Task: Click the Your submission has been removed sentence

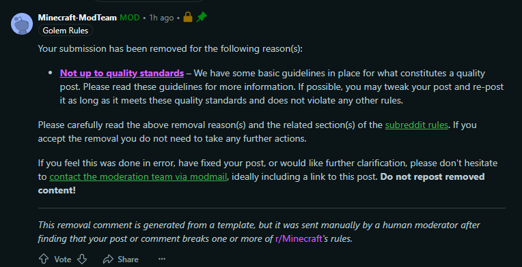Action: coord(170,49)
